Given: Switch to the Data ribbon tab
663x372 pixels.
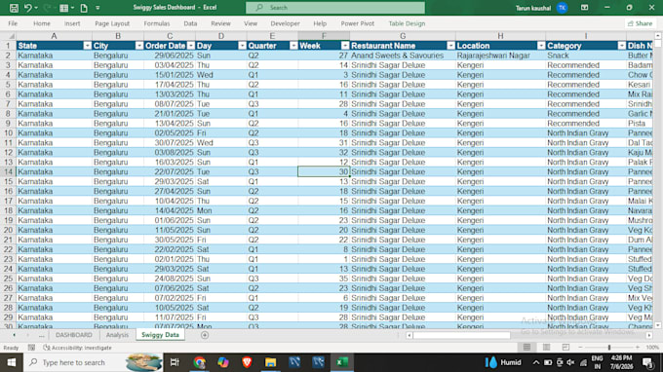Looking at the screenshot, I should click(x=190, y=23).
